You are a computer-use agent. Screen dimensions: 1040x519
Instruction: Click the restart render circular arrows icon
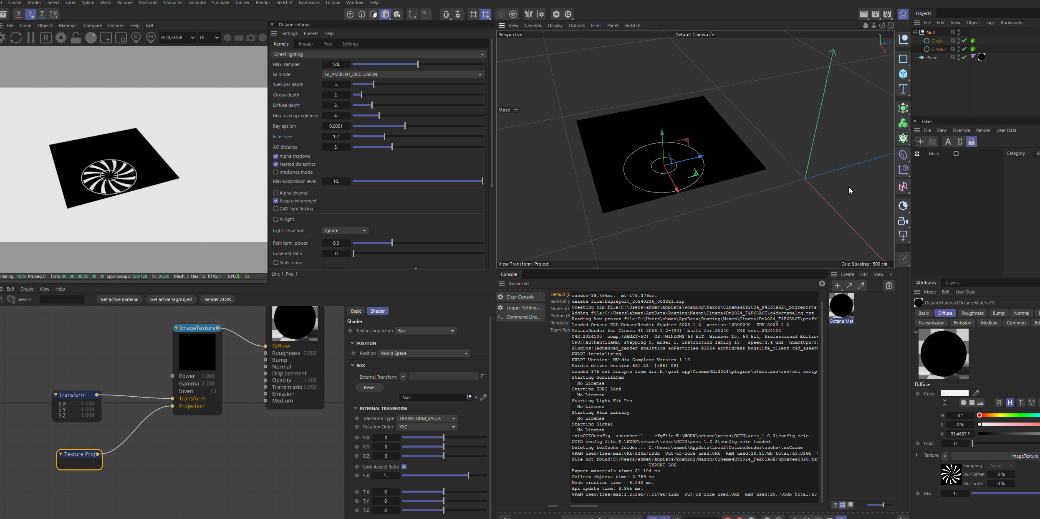(x=16, y=38)
